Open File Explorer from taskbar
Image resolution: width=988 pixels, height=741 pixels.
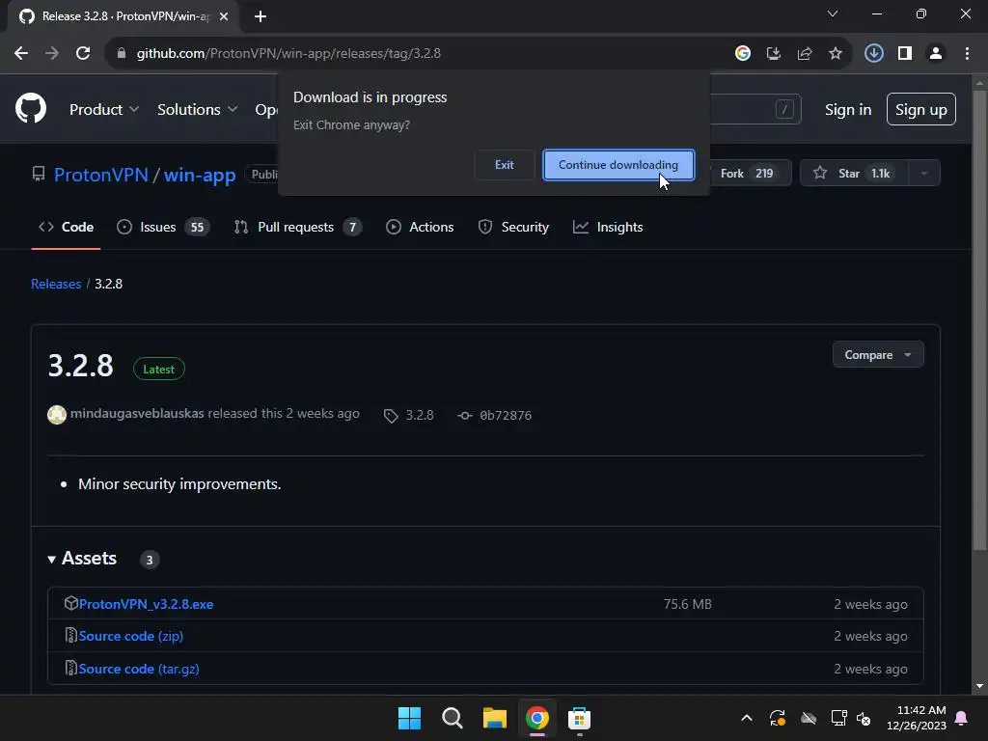(495, 718)
